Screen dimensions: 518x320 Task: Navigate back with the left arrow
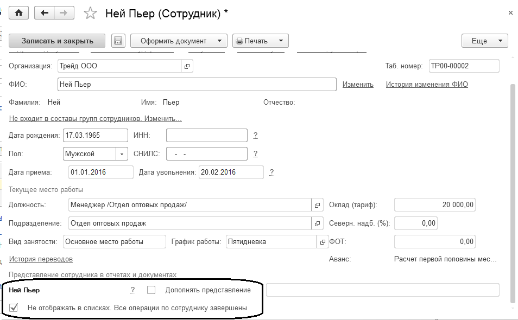(x=45, y=13)
